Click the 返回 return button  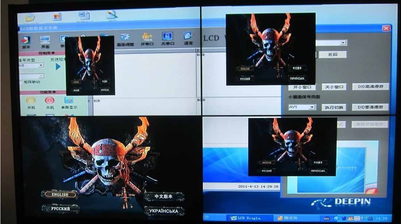tap(332, 54)
